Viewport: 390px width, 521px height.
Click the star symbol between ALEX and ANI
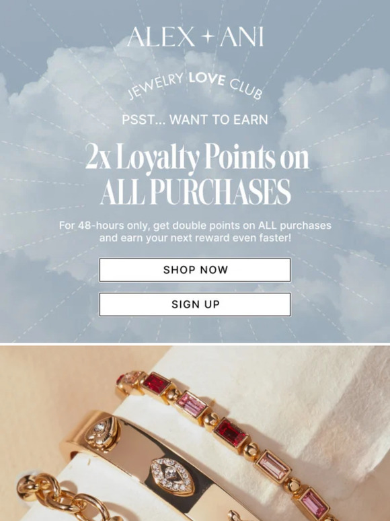pyautogui.click(x=207, y=37)
